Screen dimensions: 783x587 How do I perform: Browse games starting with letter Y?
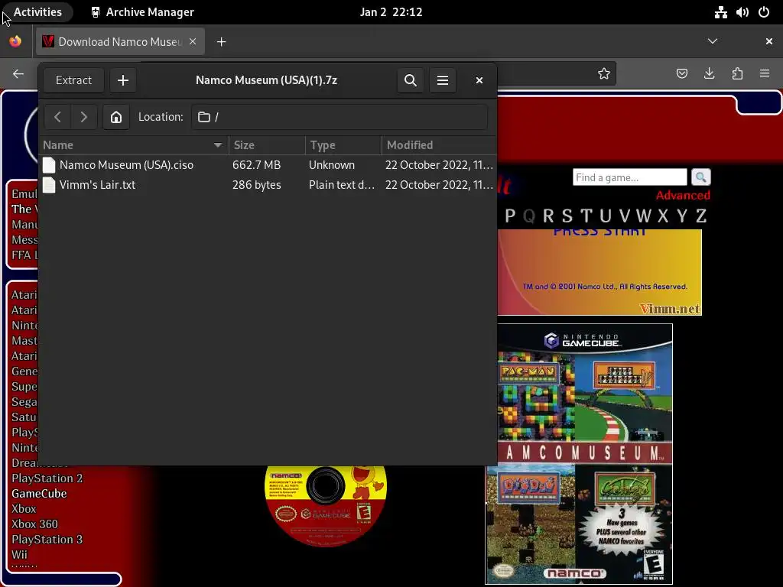pos(681,216)
